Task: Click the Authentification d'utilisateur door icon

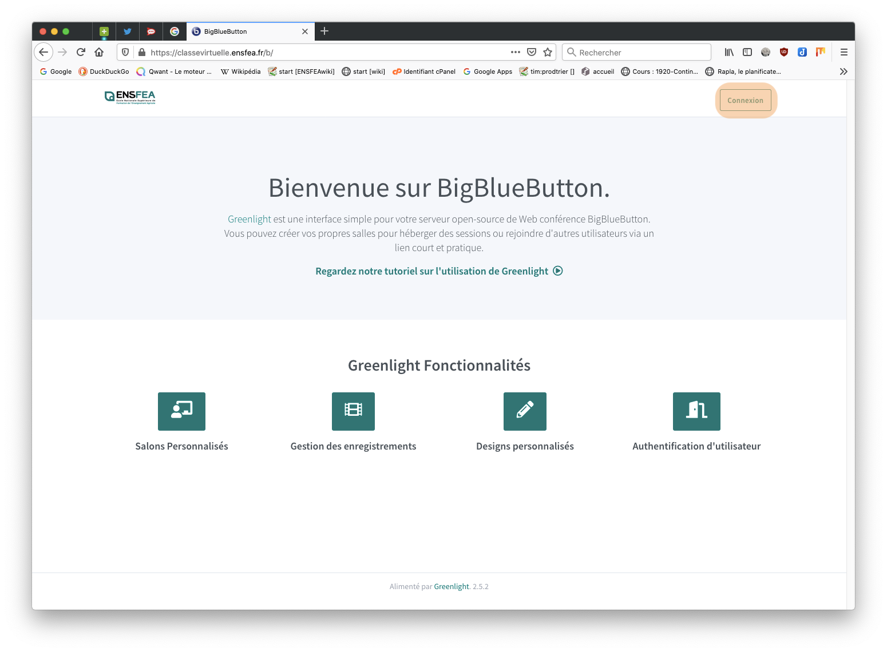Action: (696, 411)
